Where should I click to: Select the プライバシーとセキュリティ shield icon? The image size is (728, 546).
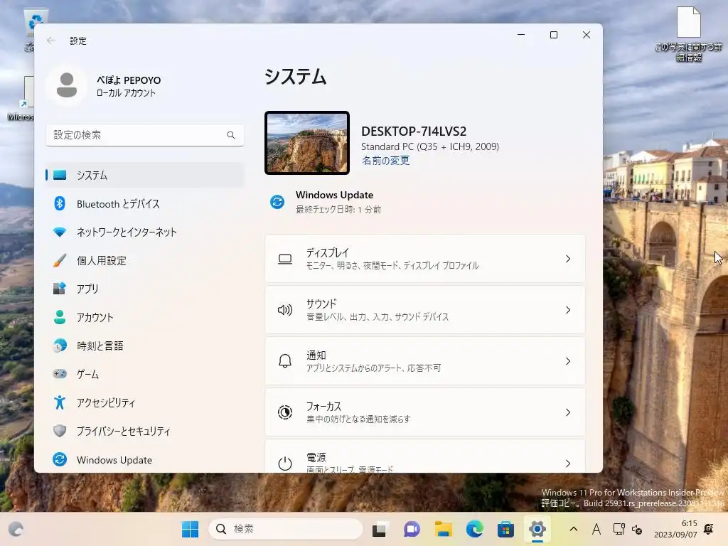click(x=60, y=431)
